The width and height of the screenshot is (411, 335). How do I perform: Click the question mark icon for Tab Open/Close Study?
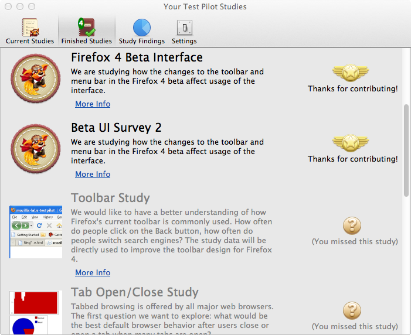[352, 310]
